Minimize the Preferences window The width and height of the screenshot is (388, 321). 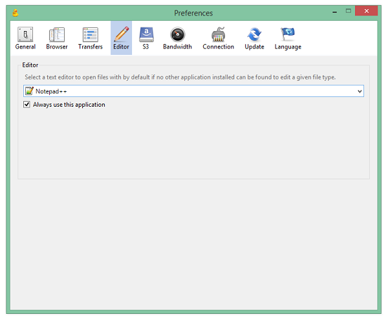334,12
